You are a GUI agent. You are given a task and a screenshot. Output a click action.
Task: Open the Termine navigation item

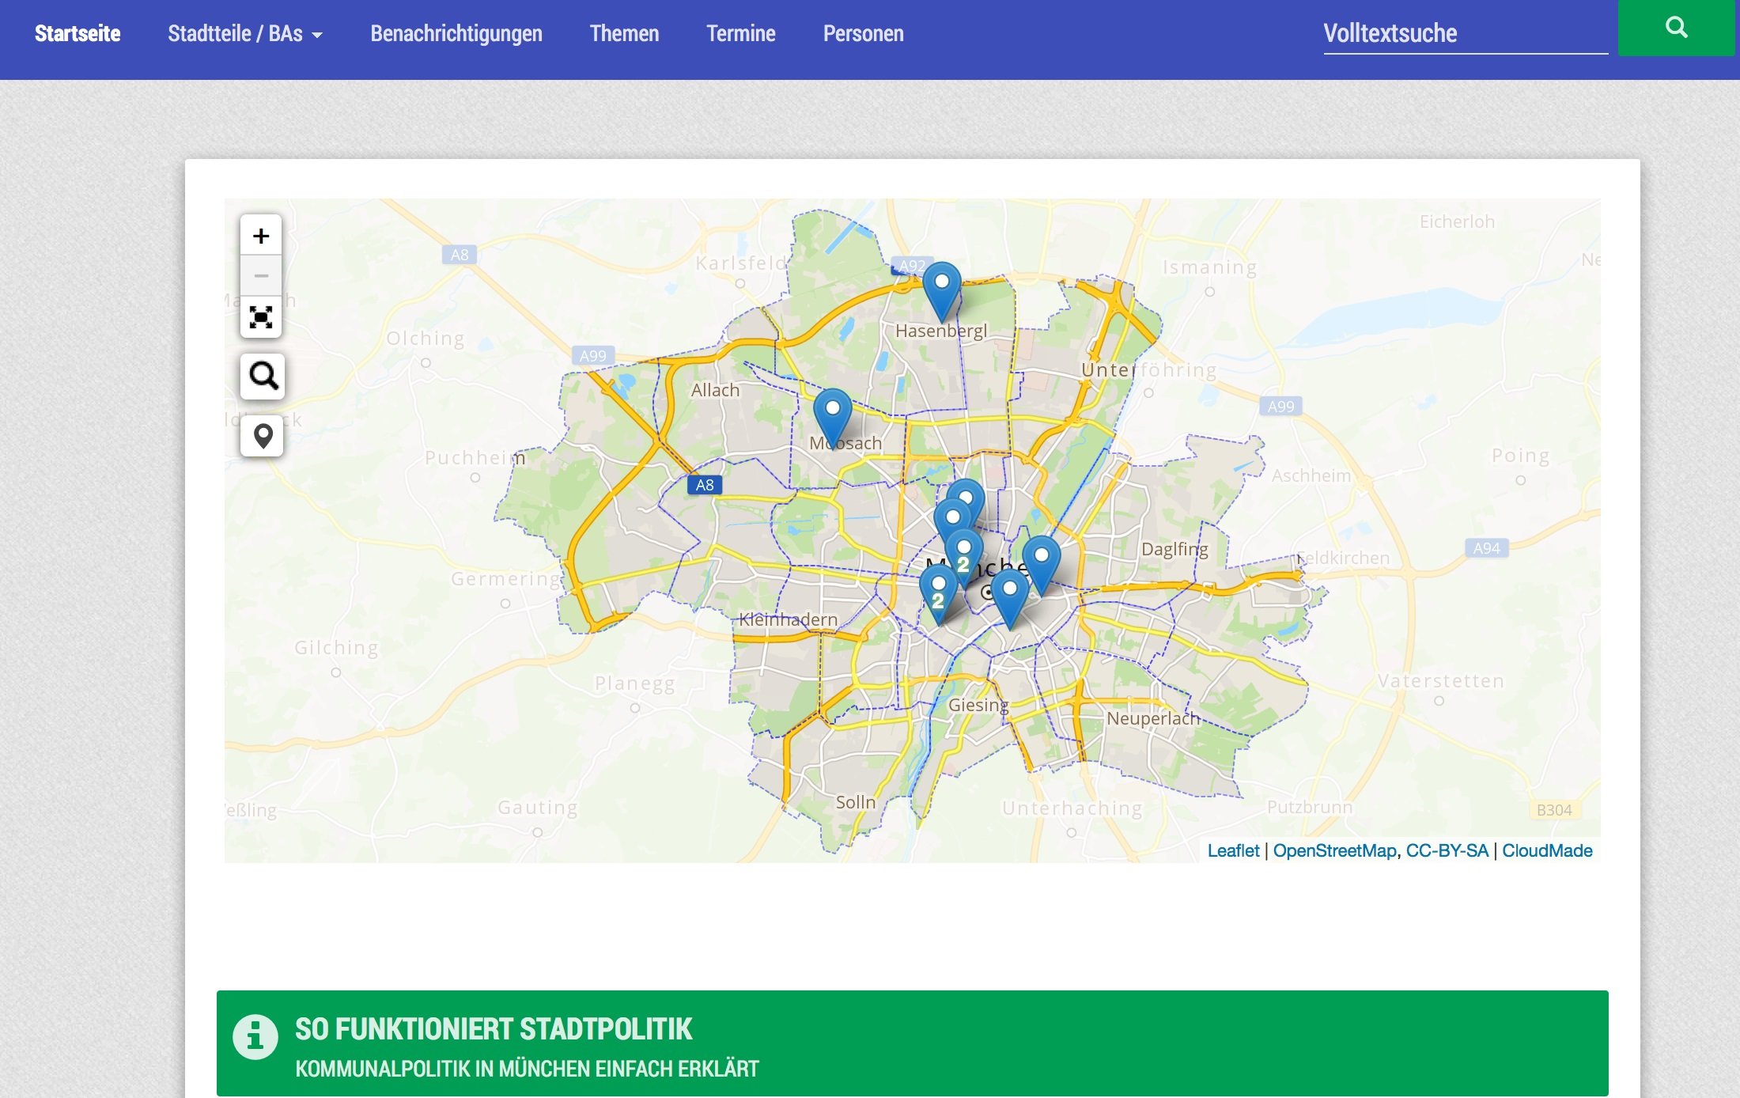click(x=740, y=34)
